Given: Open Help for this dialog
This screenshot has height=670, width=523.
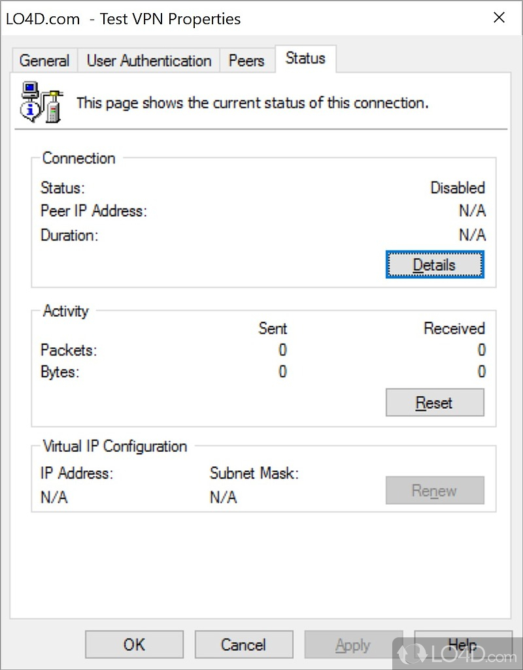Looking at the screenshot, I should coord(463,645).
